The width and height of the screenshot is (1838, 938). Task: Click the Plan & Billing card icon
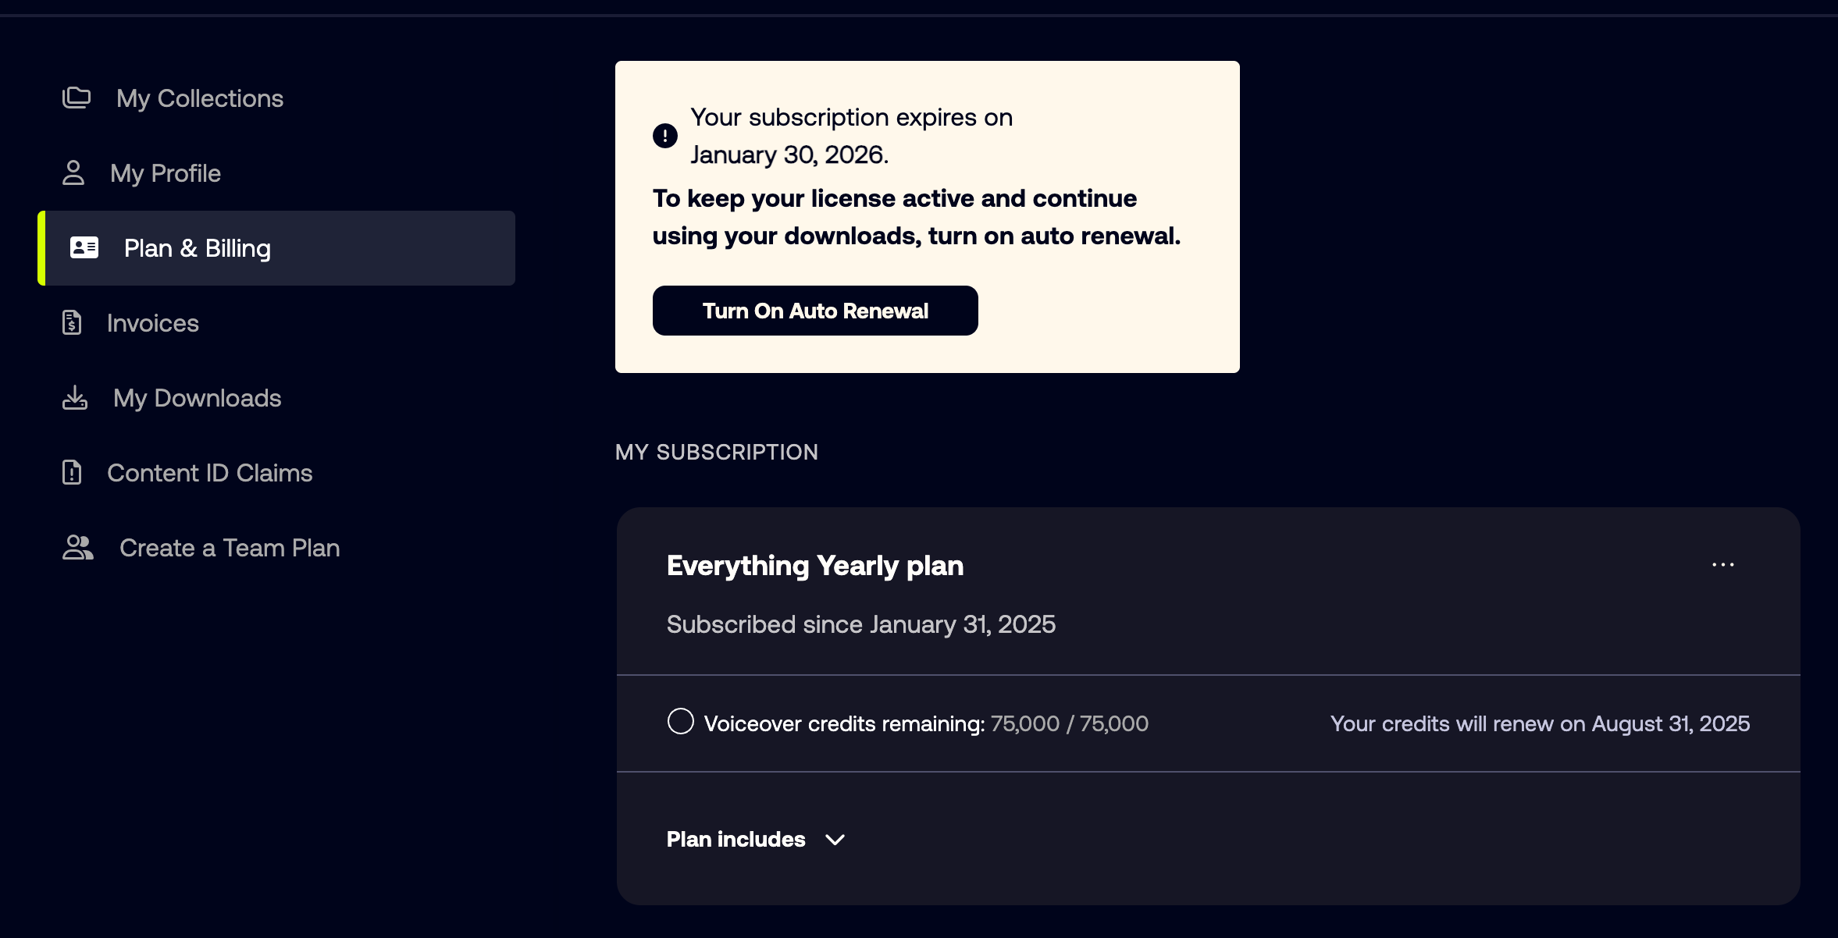84,247
